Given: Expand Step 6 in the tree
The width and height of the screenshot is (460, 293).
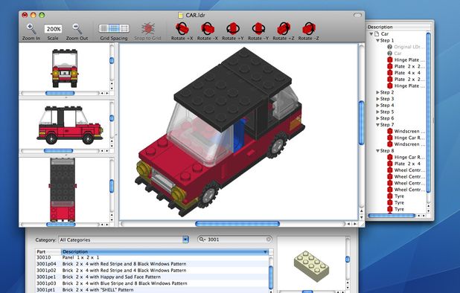Looking at the screenshot, I should tap(378, 118).
